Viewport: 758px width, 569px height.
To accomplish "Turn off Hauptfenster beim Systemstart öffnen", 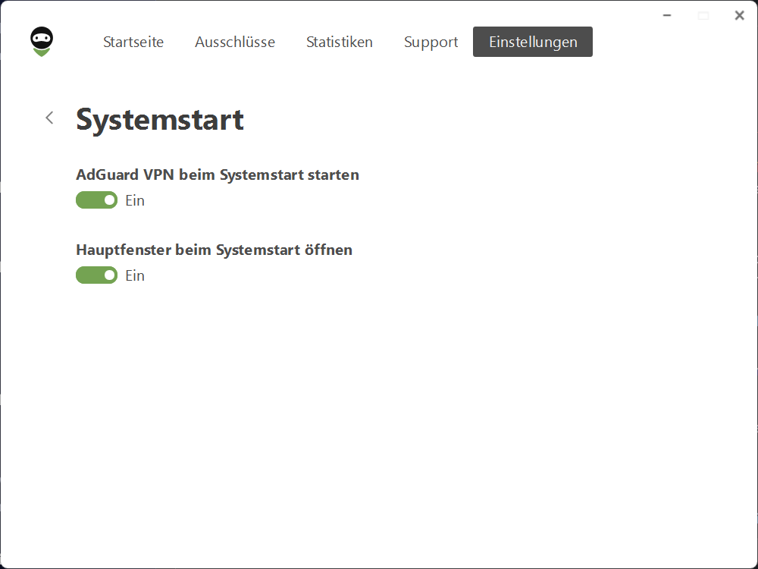I will click(x=96, y=275).
